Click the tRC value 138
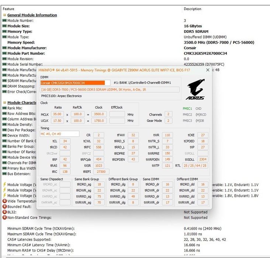 (x=65, y=172)
